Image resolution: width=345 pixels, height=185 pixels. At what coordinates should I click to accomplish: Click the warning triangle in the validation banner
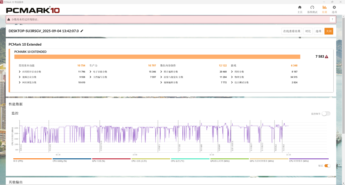click(9, 19)
